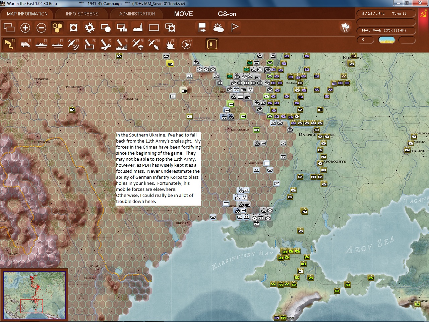Click the Karkinitsky Bay label

pos(243,260)
